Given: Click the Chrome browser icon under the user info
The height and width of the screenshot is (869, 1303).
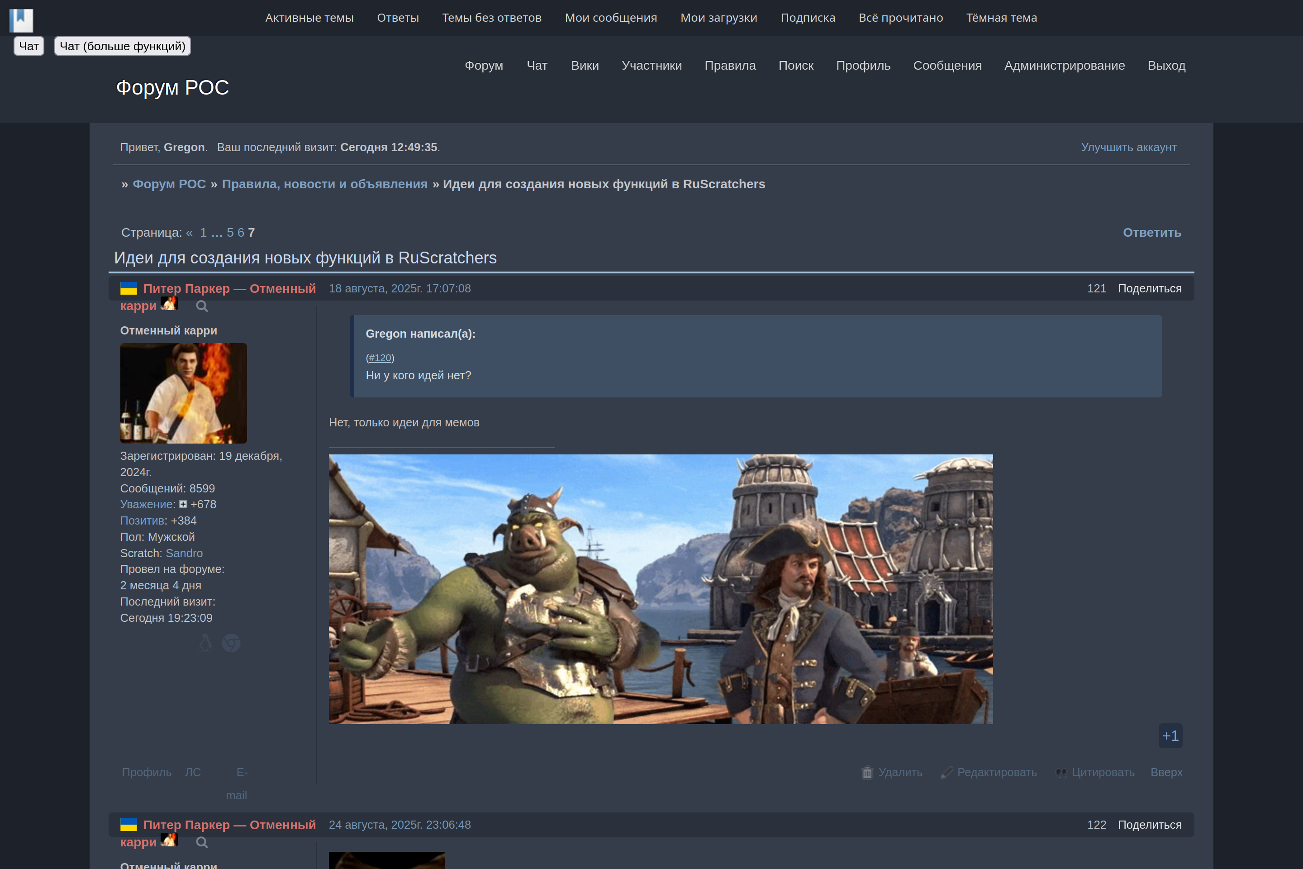Looking at the screenshot, I should pyautogui.click(x=231, y=643).
